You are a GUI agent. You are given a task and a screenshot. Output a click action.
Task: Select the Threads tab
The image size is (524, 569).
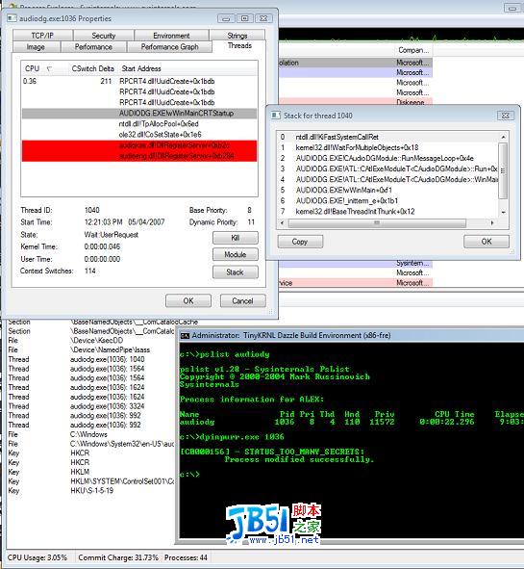pos(239,45)
